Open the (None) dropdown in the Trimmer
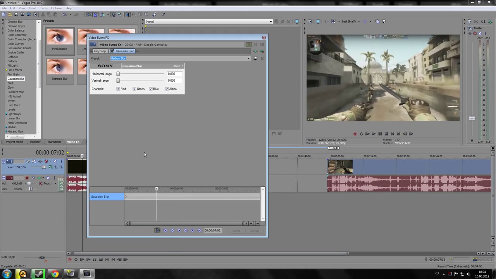This screenshot has height=279, width=496. click(x=271, y=22)
